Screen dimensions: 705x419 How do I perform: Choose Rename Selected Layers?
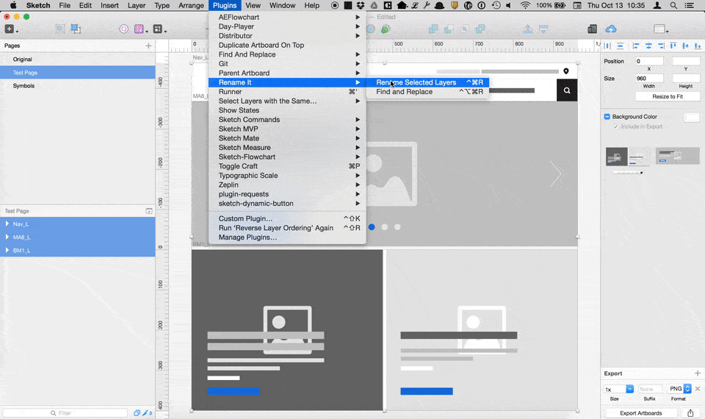coord(428,82)
